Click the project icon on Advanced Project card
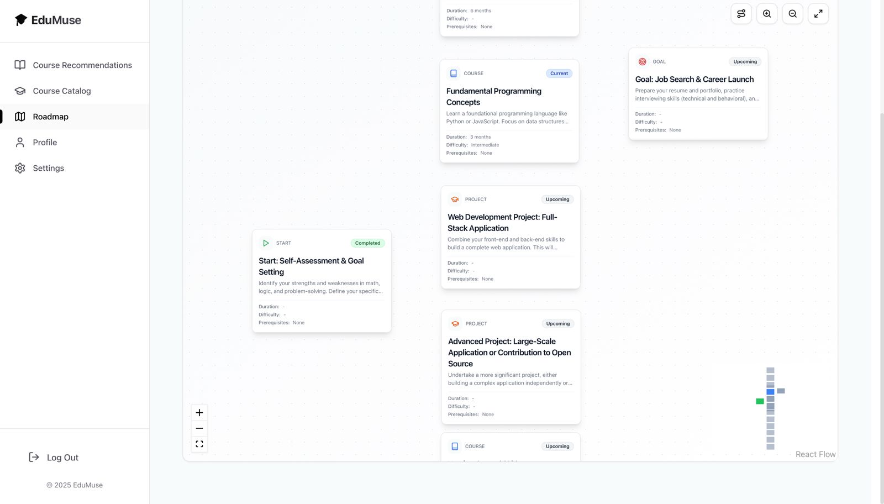884x504 pixels. (455, 324)
